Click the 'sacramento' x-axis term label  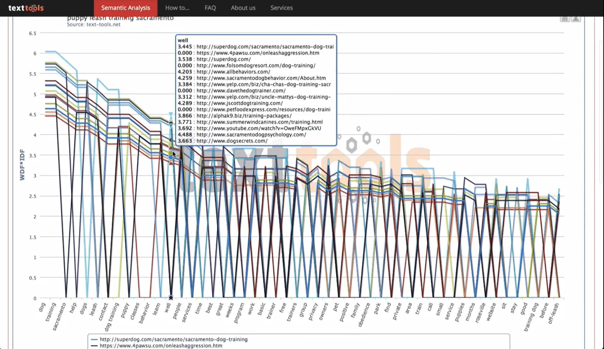59,317
